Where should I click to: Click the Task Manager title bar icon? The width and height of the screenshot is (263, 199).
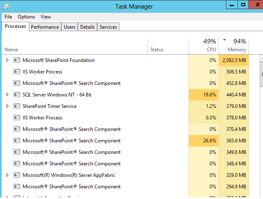tap(6, 6)
